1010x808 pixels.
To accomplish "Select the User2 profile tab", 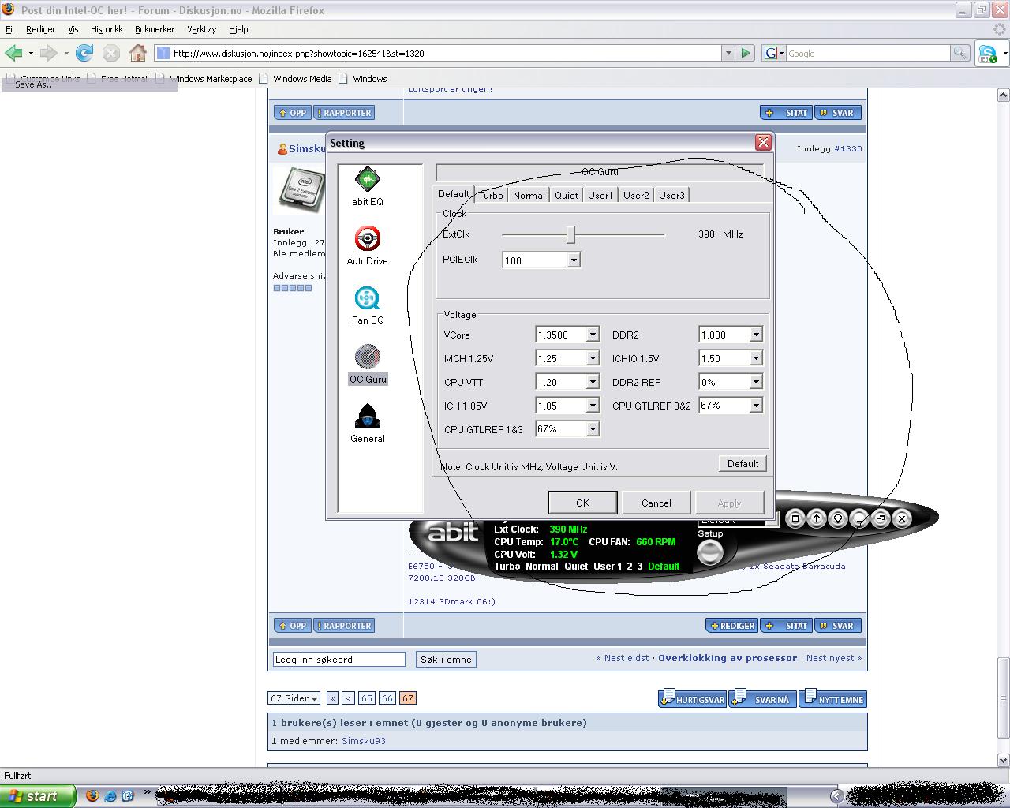I will pos(636,195).
